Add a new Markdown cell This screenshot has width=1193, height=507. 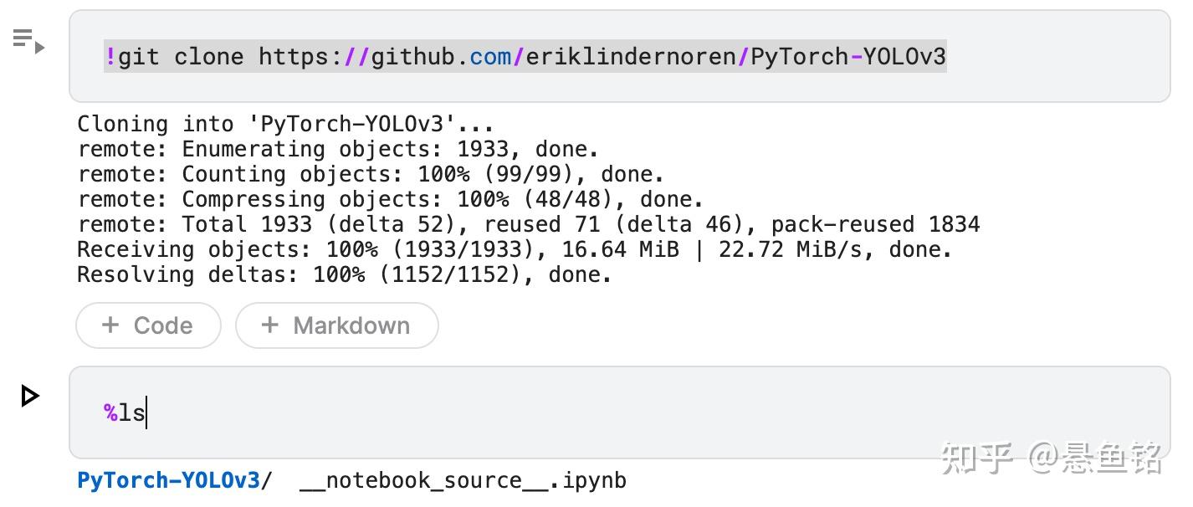point(336,325)
